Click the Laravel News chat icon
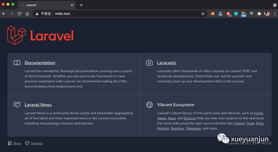 point(17,105)
